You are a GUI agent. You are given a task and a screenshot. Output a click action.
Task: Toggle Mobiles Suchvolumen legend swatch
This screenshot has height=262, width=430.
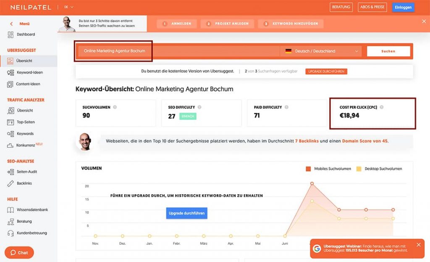308,169
